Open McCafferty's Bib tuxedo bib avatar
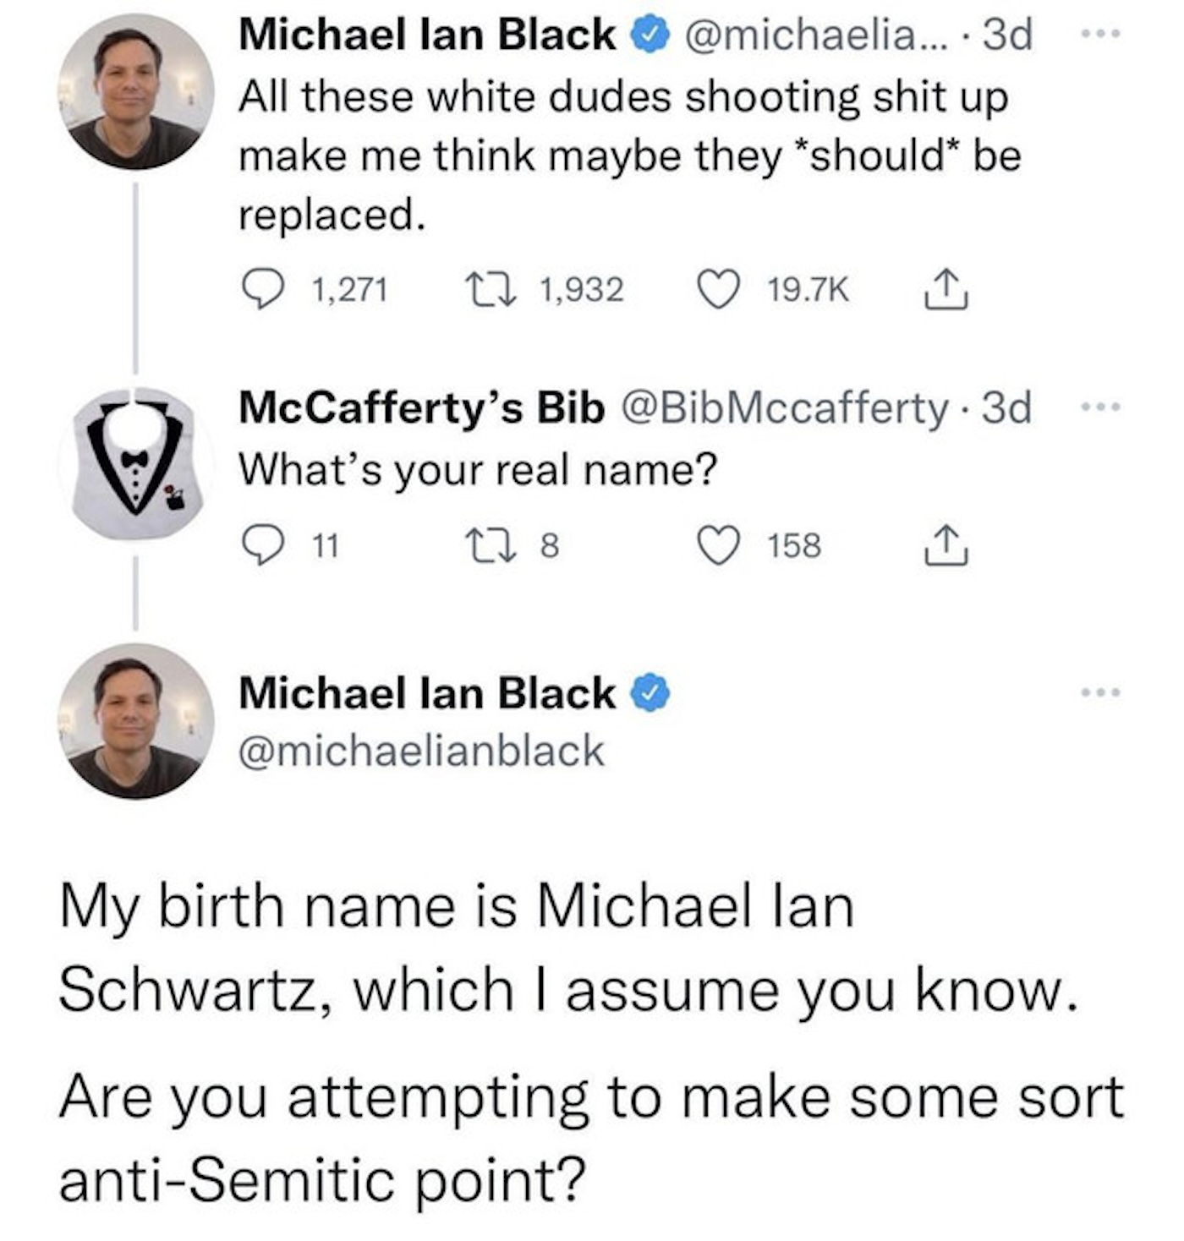 tap(135, 465)
